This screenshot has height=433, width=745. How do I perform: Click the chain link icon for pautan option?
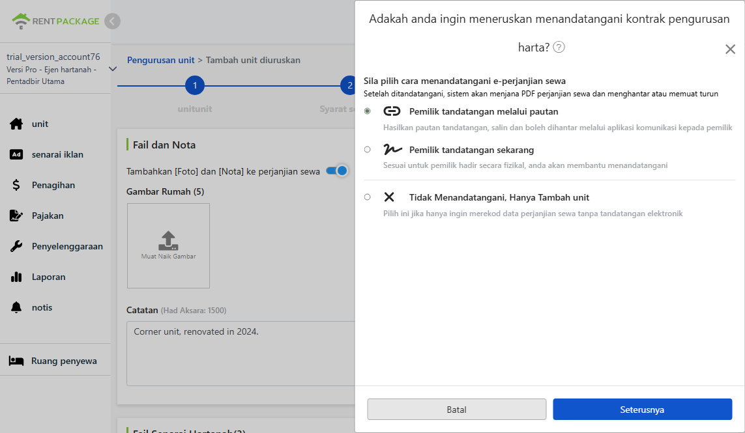[x=392, y=111]
